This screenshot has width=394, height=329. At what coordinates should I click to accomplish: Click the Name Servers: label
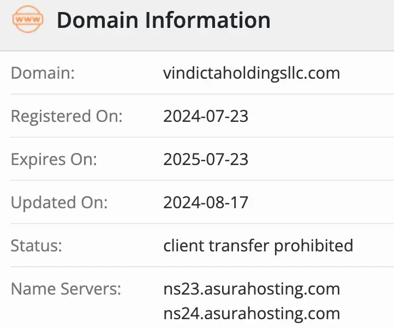click(65, 289)
